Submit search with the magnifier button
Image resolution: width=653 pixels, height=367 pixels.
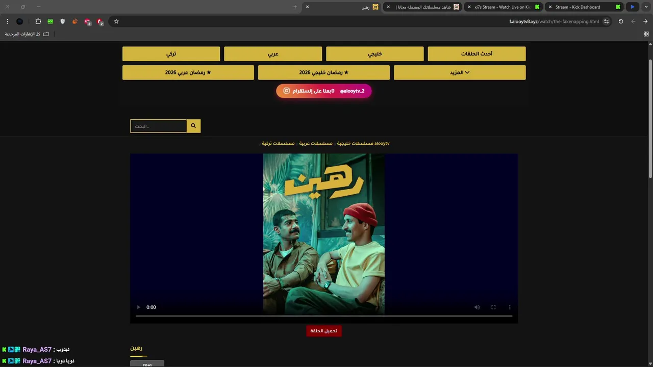coord(193,126)
